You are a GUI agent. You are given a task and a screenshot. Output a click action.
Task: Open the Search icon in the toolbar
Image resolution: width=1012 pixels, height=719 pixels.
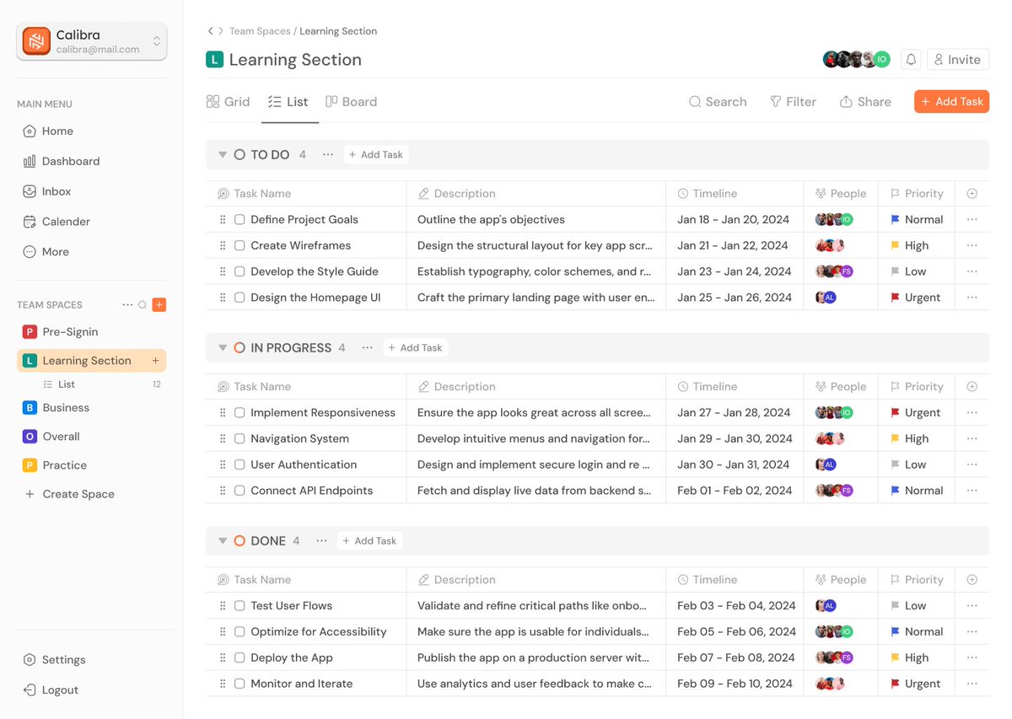[x=718, y=101]
